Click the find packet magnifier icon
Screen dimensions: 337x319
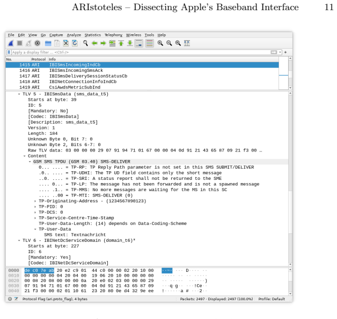tap(85, 43)
